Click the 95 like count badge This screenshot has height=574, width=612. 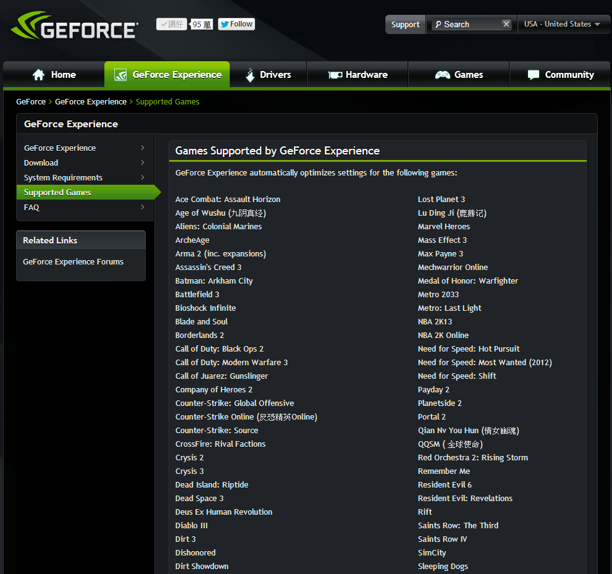[x=202, y=24]
